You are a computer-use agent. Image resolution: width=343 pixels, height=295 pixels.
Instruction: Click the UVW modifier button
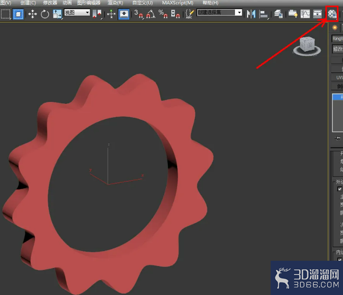pyautogui.click(x=337, y=78)
